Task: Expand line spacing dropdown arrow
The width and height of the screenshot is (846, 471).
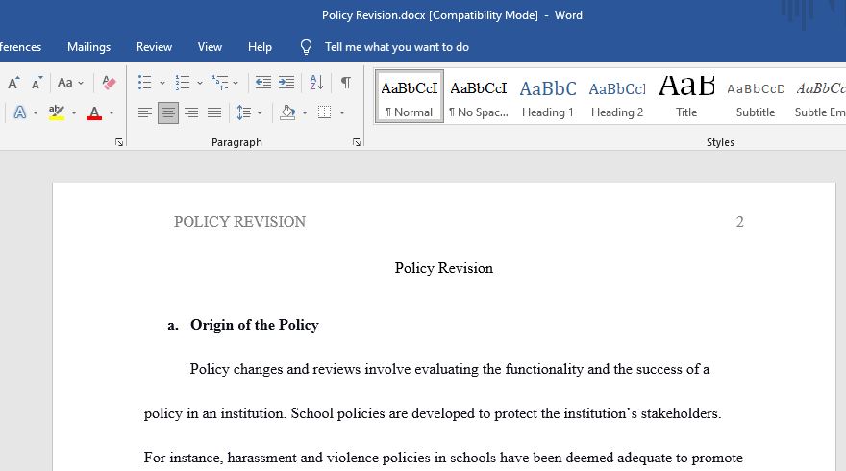Action: coord(260,112)
